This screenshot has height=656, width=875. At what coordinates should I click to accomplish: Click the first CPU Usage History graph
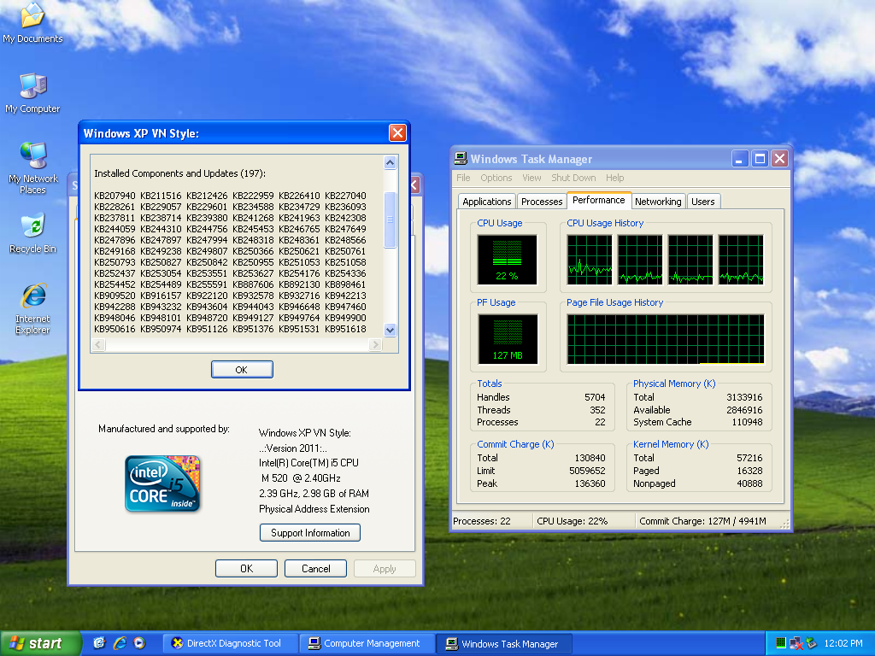590,260
